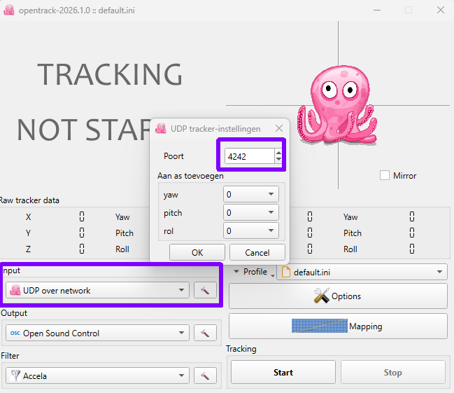Open the Mapping curve editor

pyautogui.click(x=338, y=326)
